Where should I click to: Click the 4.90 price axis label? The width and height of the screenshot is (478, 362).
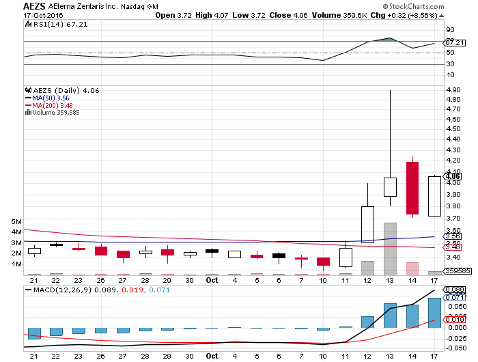(x=453, y=90)
